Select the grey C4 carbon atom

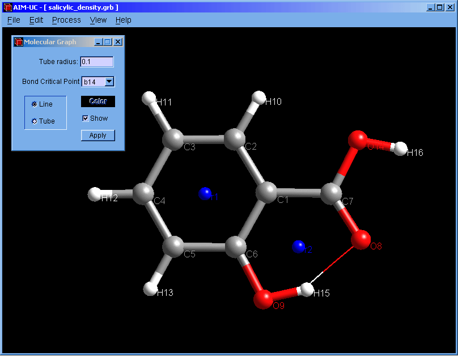pyautogui.click(x=143, y=194)
